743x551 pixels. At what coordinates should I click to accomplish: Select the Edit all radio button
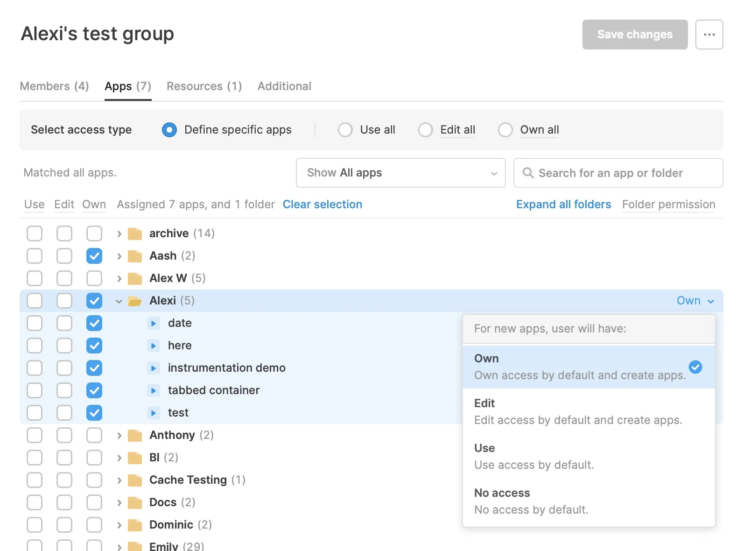tap(426, 130)
